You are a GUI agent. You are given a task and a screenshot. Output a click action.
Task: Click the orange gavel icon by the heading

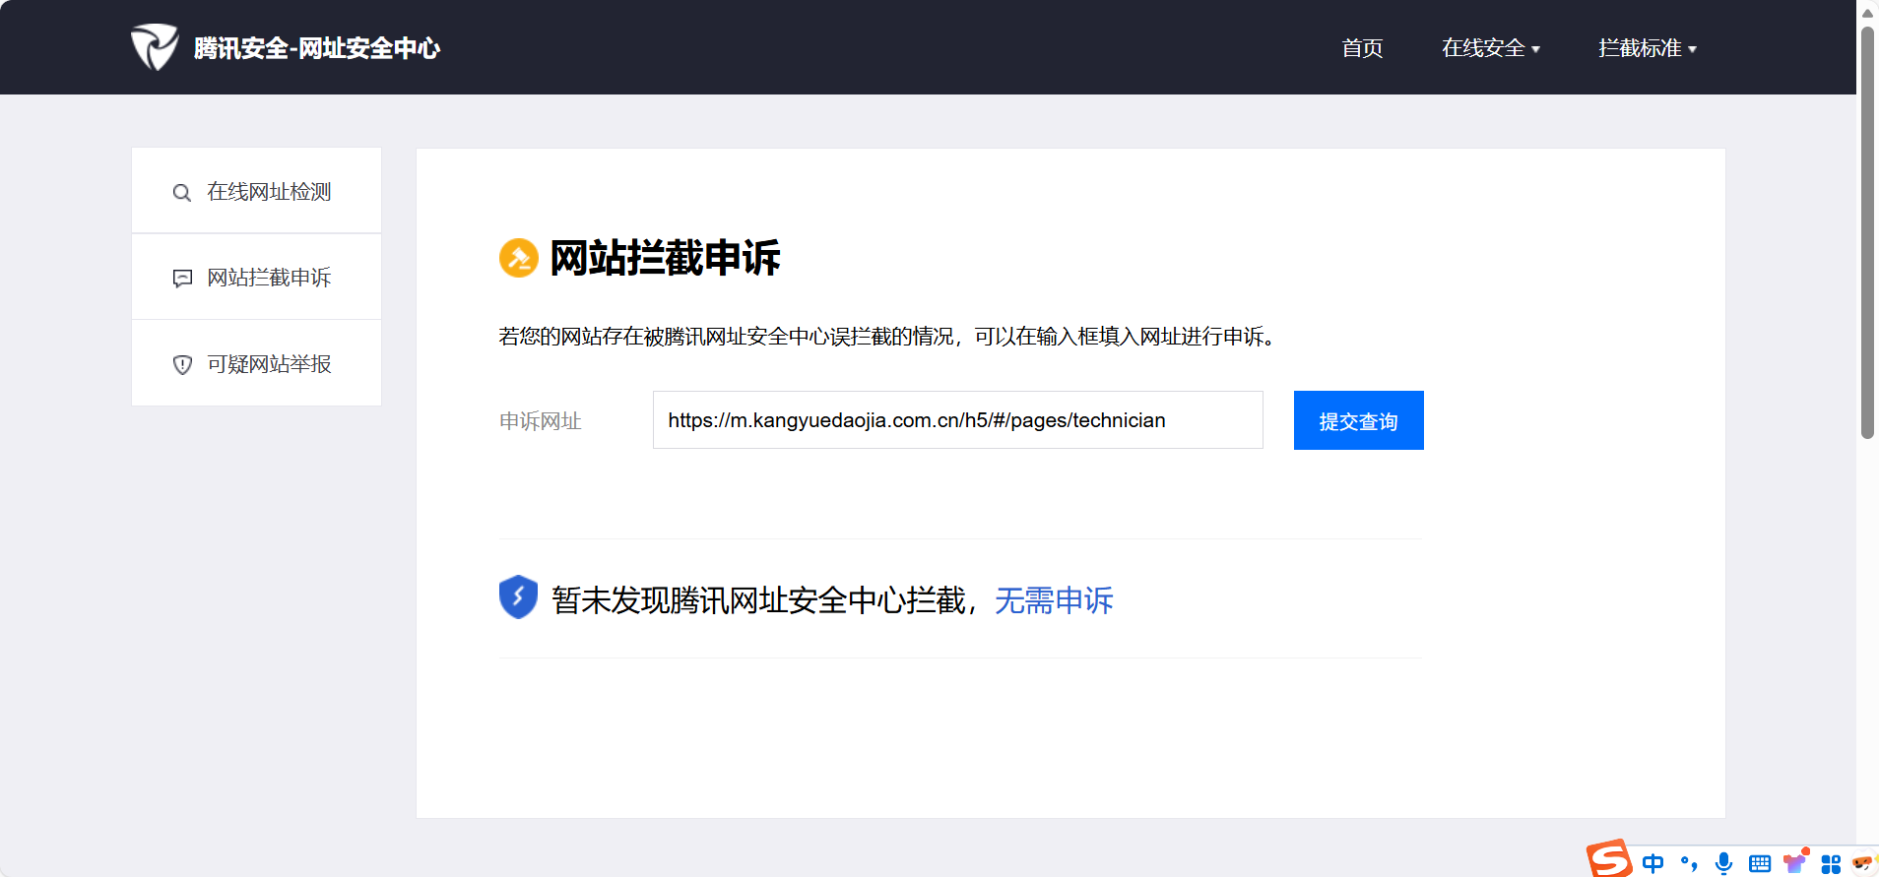click(x=519, y=258)
